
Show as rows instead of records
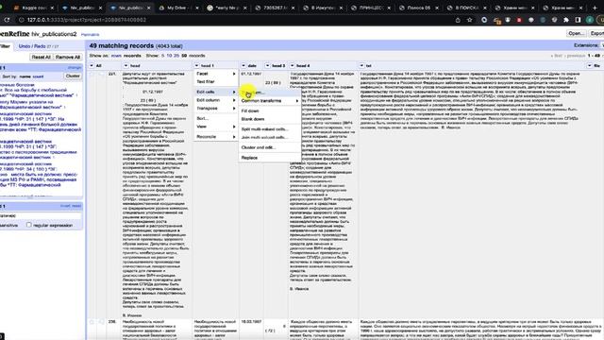(116, 56)
